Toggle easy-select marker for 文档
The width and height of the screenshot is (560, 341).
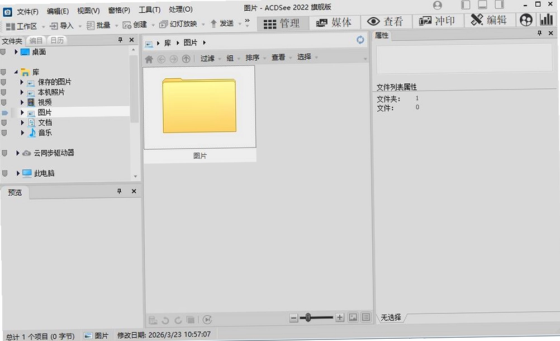[x=4, y=122]
